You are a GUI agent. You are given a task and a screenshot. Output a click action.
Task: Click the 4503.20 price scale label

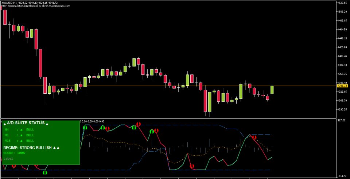click(x=343, y=12)
